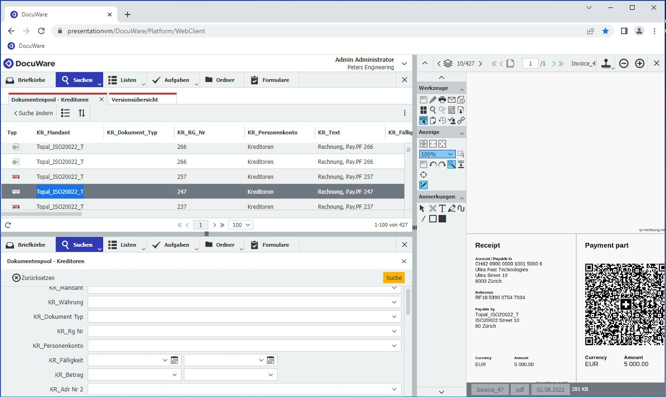Open the document history clock icon
Screen dimensions: 666x397
point(442,120)
